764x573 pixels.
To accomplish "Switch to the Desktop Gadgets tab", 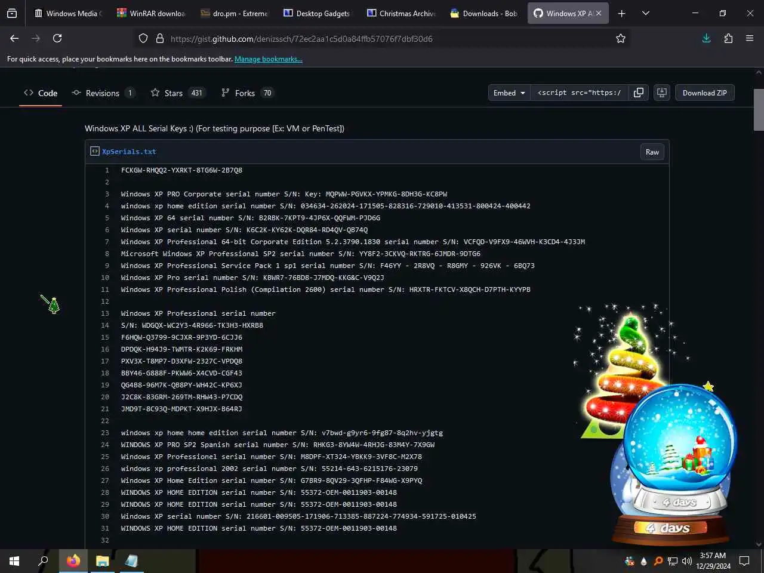I will (x=318, y=13).
